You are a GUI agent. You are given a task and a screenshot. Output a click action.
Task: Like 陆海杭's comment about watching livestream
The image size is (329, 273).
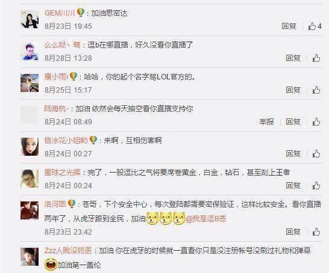point(316,121)
